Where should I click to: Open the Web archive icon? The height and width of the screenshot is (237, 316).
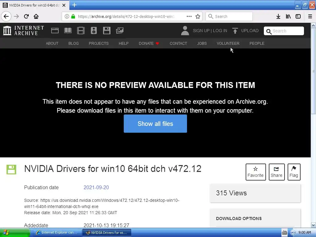pyautogui.click(x=55, y=31)
